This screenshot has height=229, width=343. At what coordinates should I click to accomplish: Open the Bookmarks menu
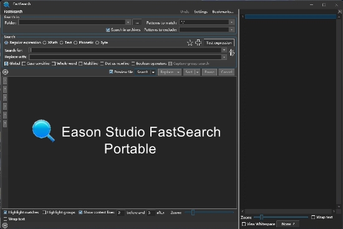(x=223, y=12)
